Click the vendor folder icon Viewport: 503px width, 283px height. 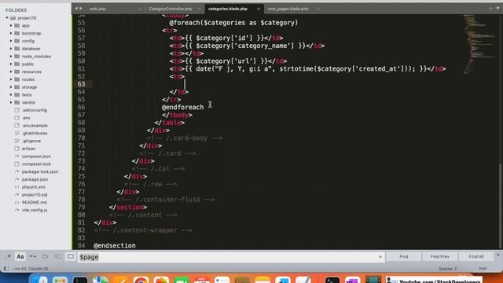17,102
